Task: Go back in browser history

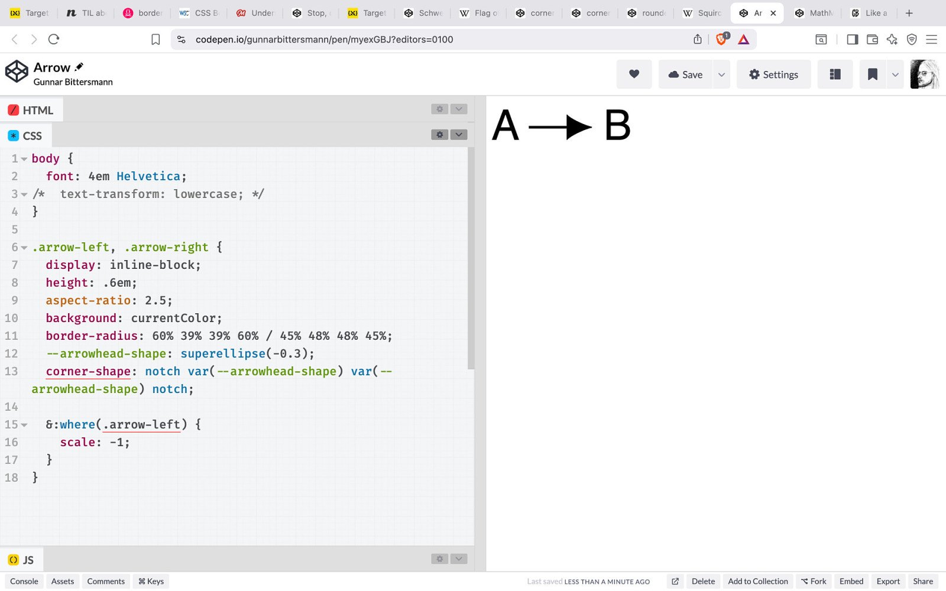Action: coord(15,40)
